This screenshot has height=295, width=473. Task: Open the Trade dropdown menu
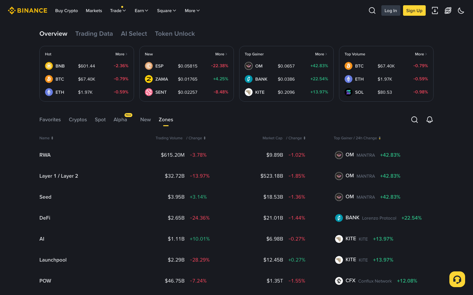coord(118,10)
